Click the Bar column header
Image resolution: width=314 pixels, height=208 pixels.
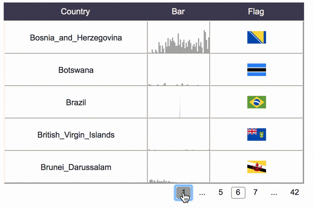tap(178, 11)
